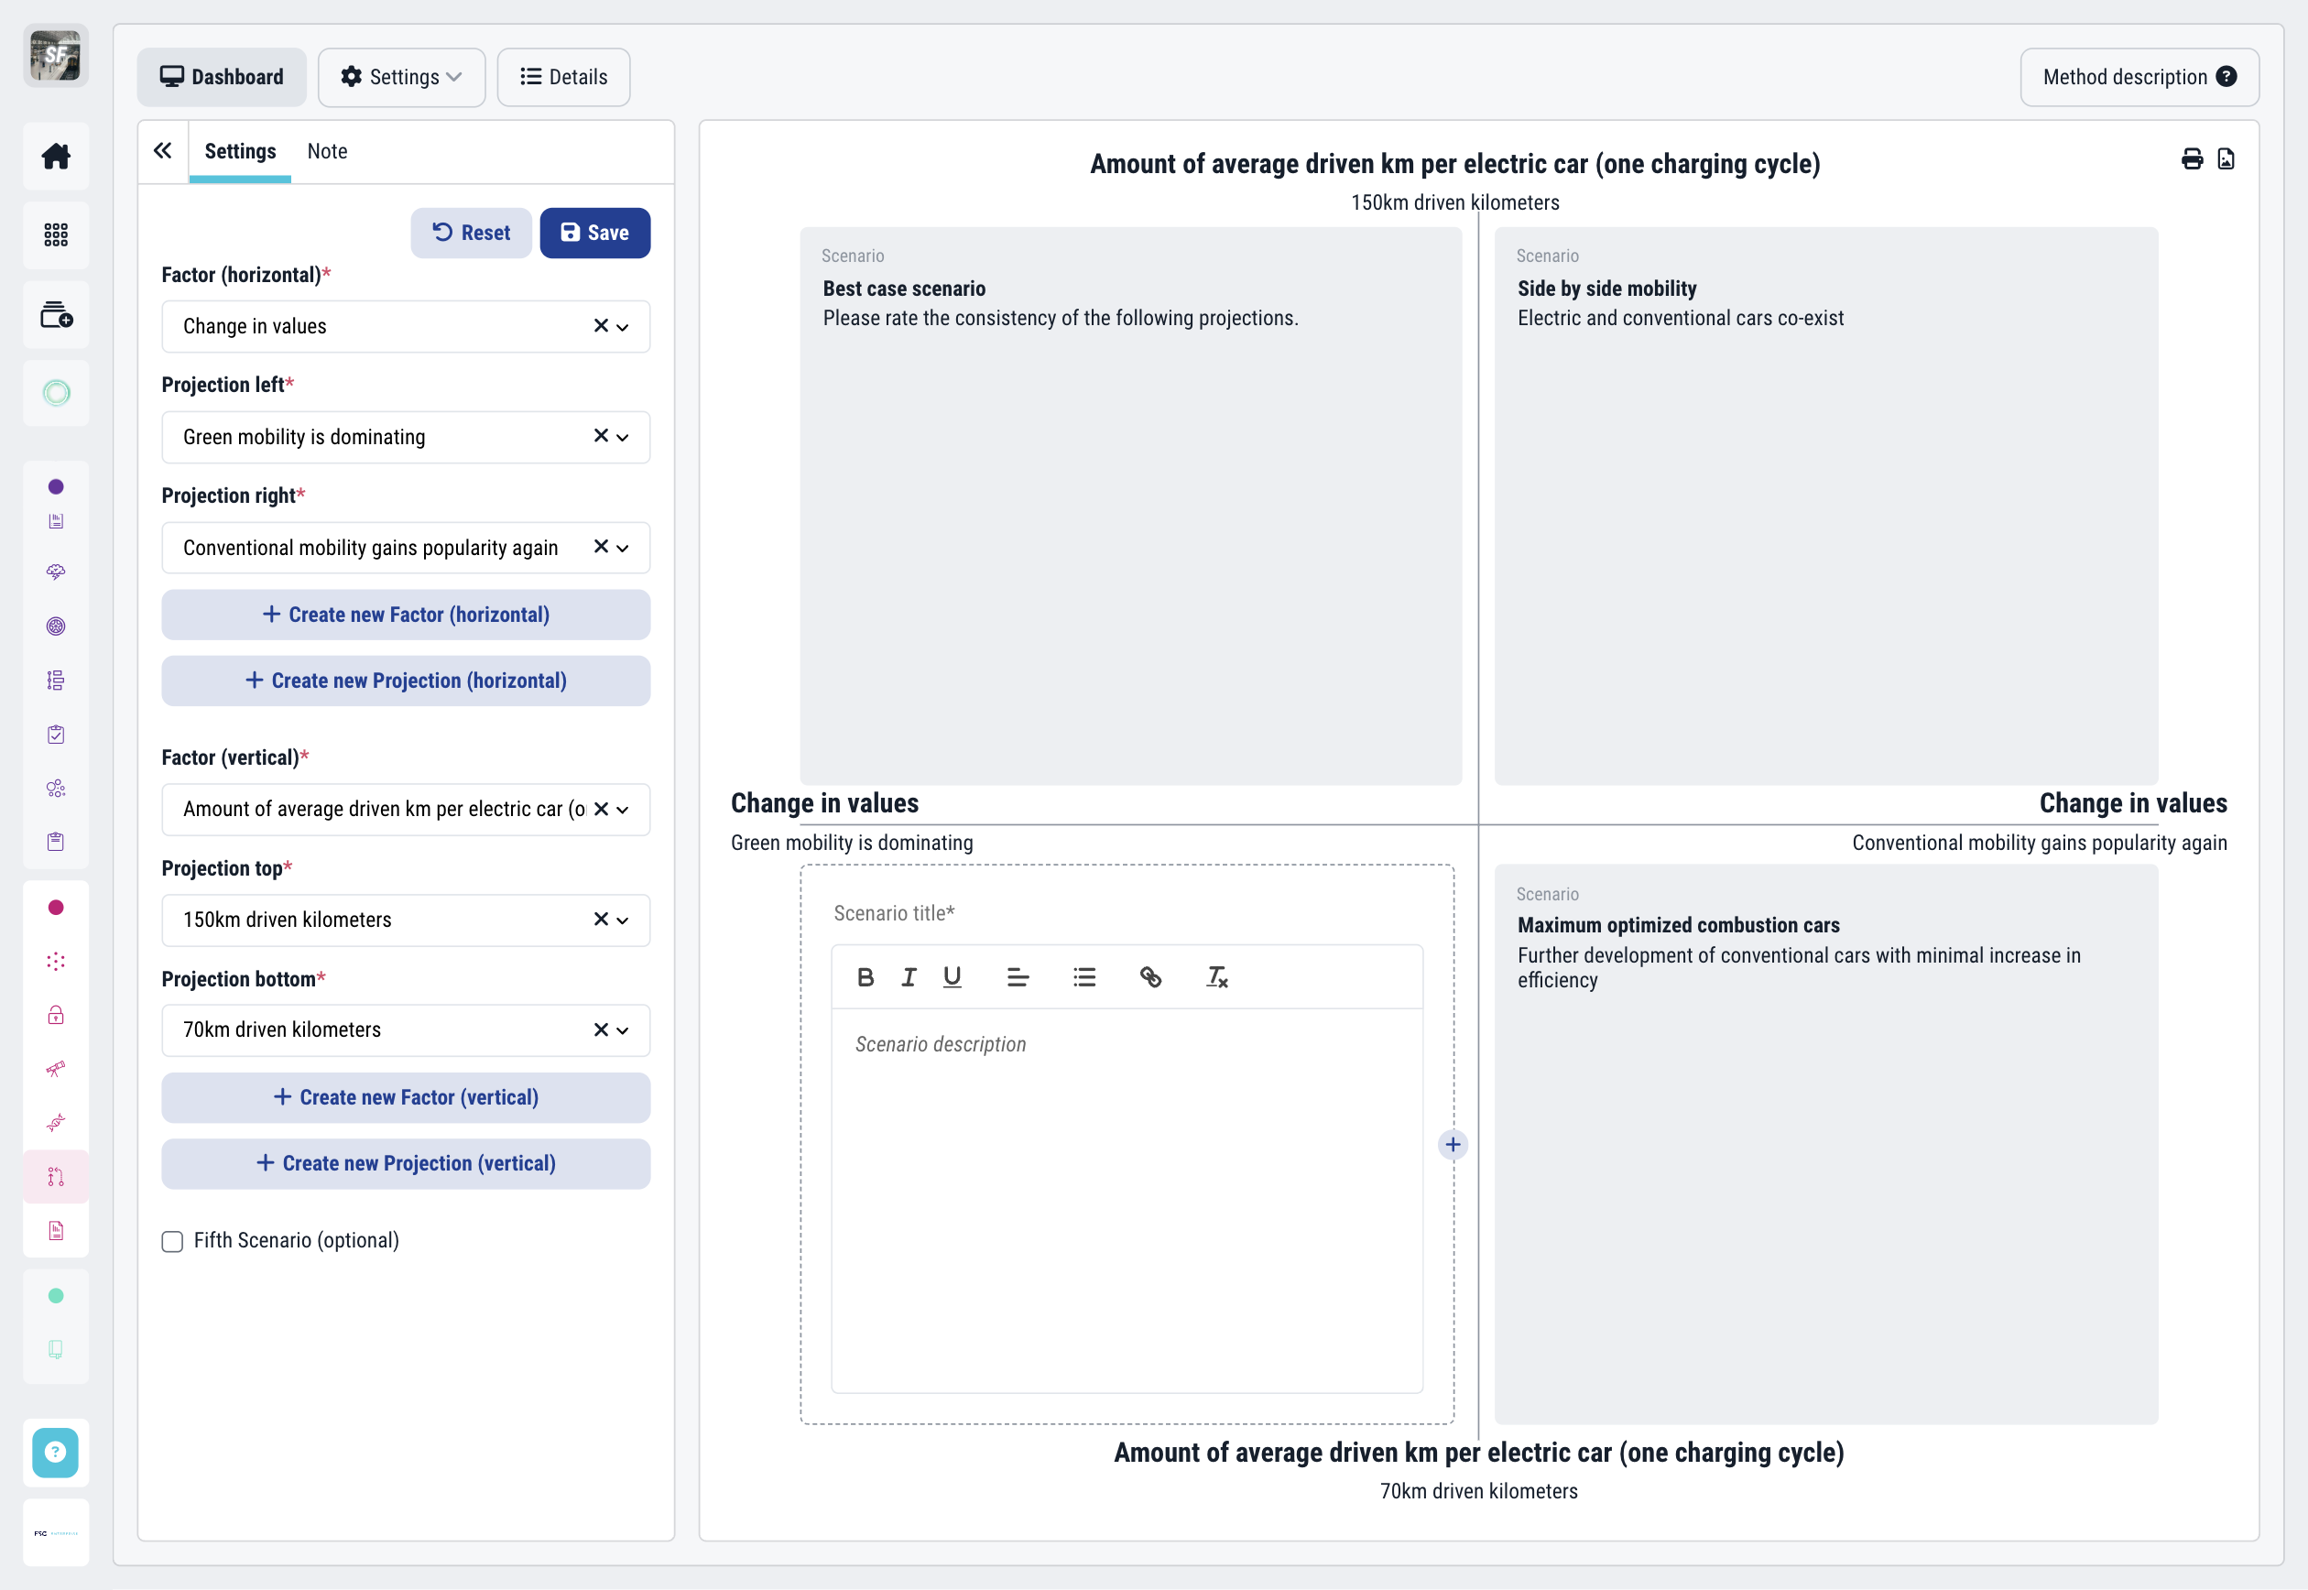The image size is (2308, 1590).
Task: Open the Details tab
Action: point(563,78)
